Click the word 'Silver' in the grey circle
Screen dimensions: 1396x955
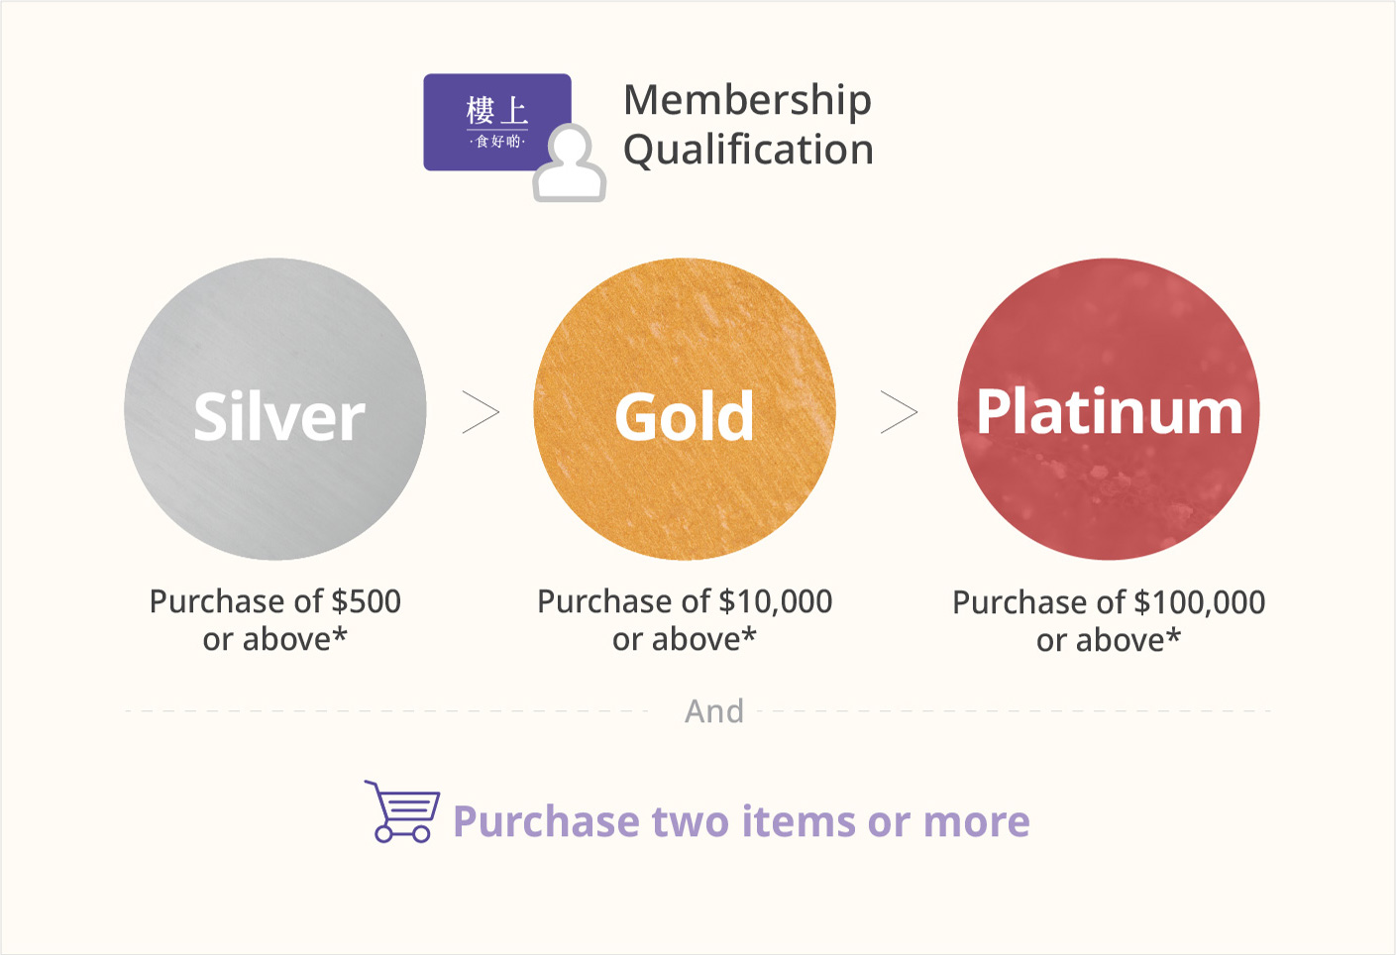[x=279, y=417]
